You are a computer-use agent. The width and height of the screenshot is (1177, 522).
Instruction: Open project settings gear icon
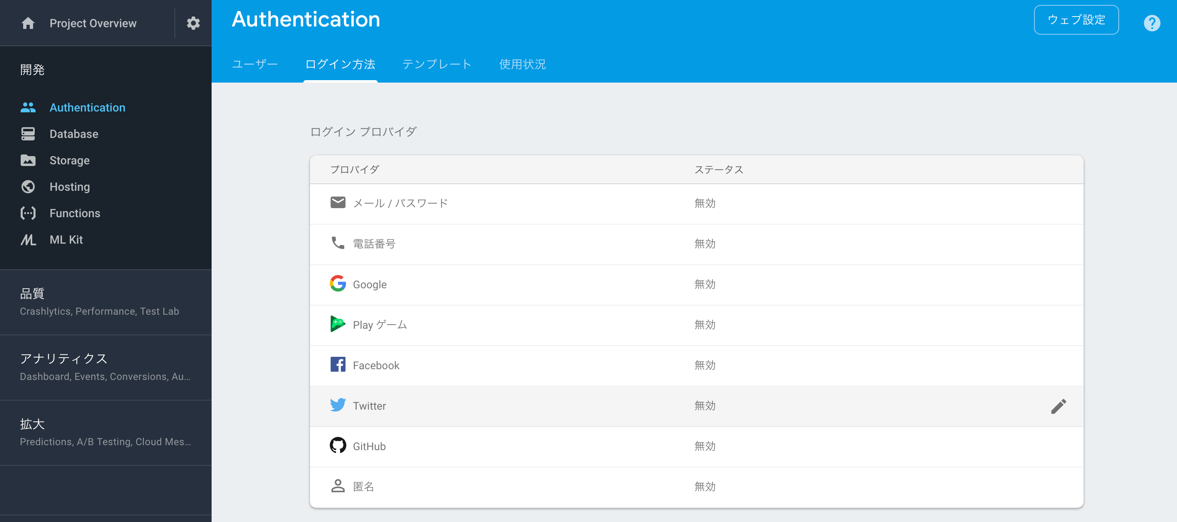[x=193, y=23]
